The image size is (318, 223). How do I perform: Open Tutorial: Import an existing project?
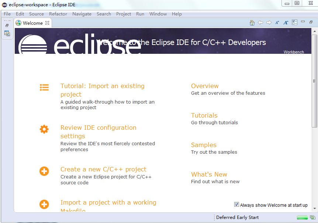click(103, 90)
